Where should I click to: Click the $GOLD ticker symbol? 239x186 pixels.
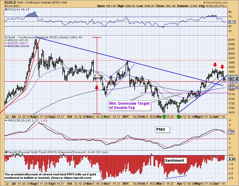10,2
